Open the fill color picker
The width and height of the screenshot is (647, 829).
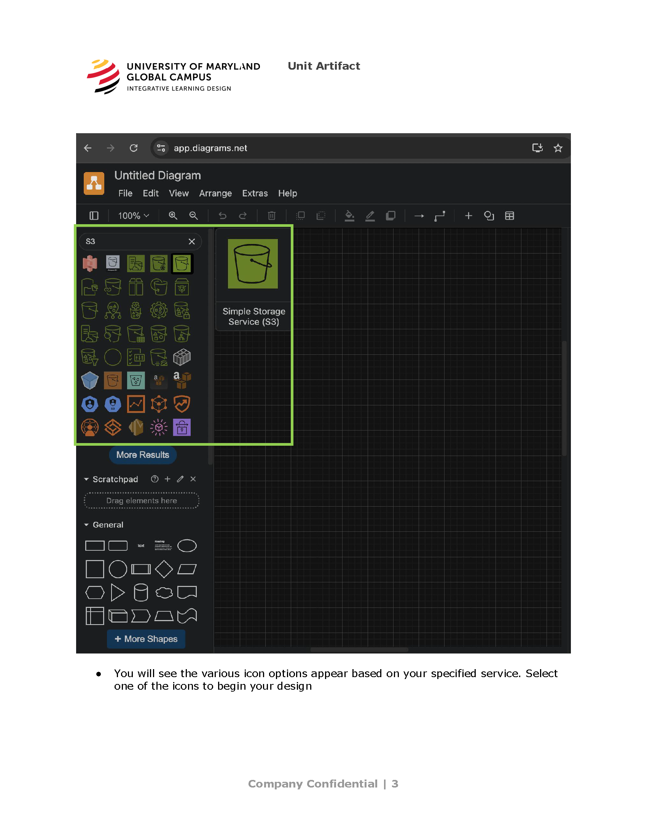tap(349, 216)
